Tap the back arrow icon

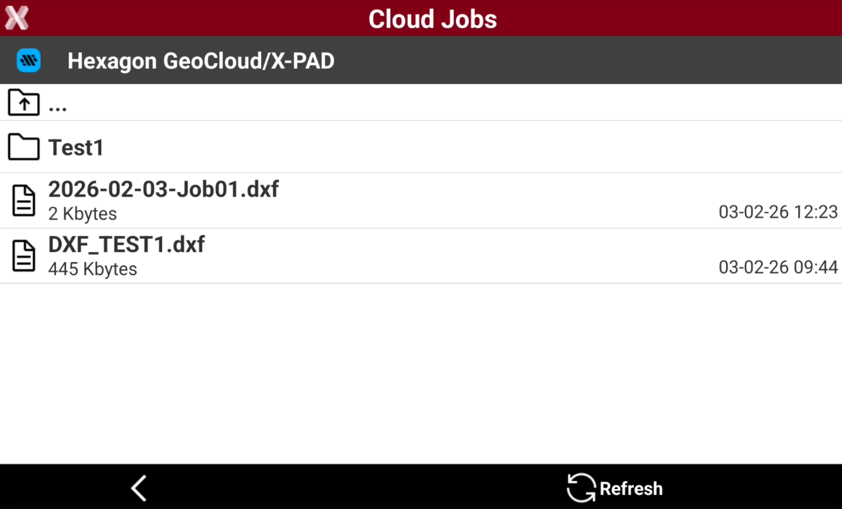[x=139, y=487]
